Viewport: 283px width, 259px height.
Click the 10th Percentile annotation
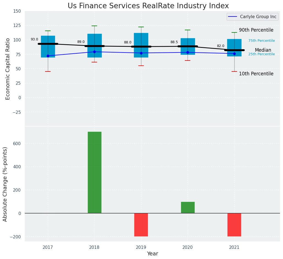[256, 74]
